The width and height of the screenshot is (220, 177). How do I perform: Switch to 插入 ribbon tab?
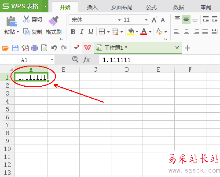(x=92, y=7)
